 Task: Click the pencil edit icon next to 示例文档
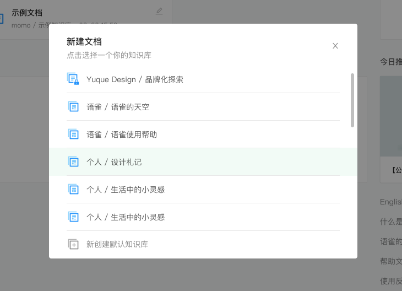pos(159,11)
